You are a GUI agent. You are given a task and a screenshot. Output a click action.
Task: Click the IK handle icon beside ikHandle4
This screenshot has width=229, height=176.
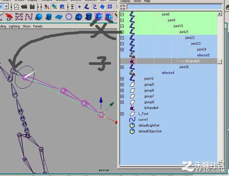pyautogui.click(x=132, y=108)
